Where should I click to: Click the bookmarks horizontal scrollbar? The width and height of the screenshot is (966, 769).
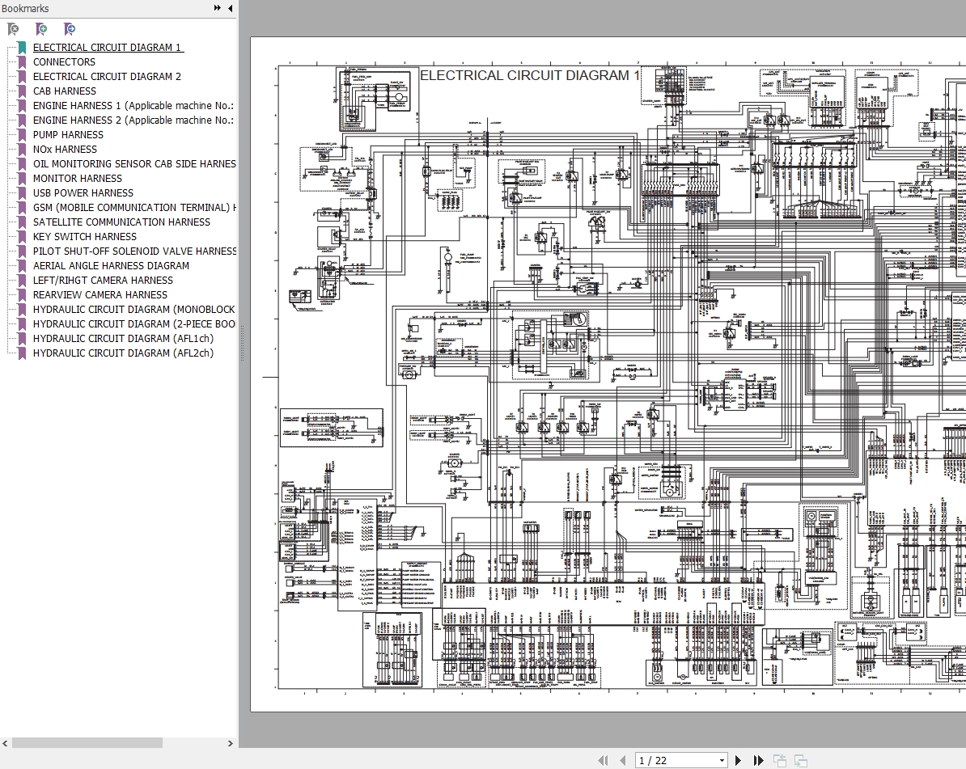(x=87, y=743)
